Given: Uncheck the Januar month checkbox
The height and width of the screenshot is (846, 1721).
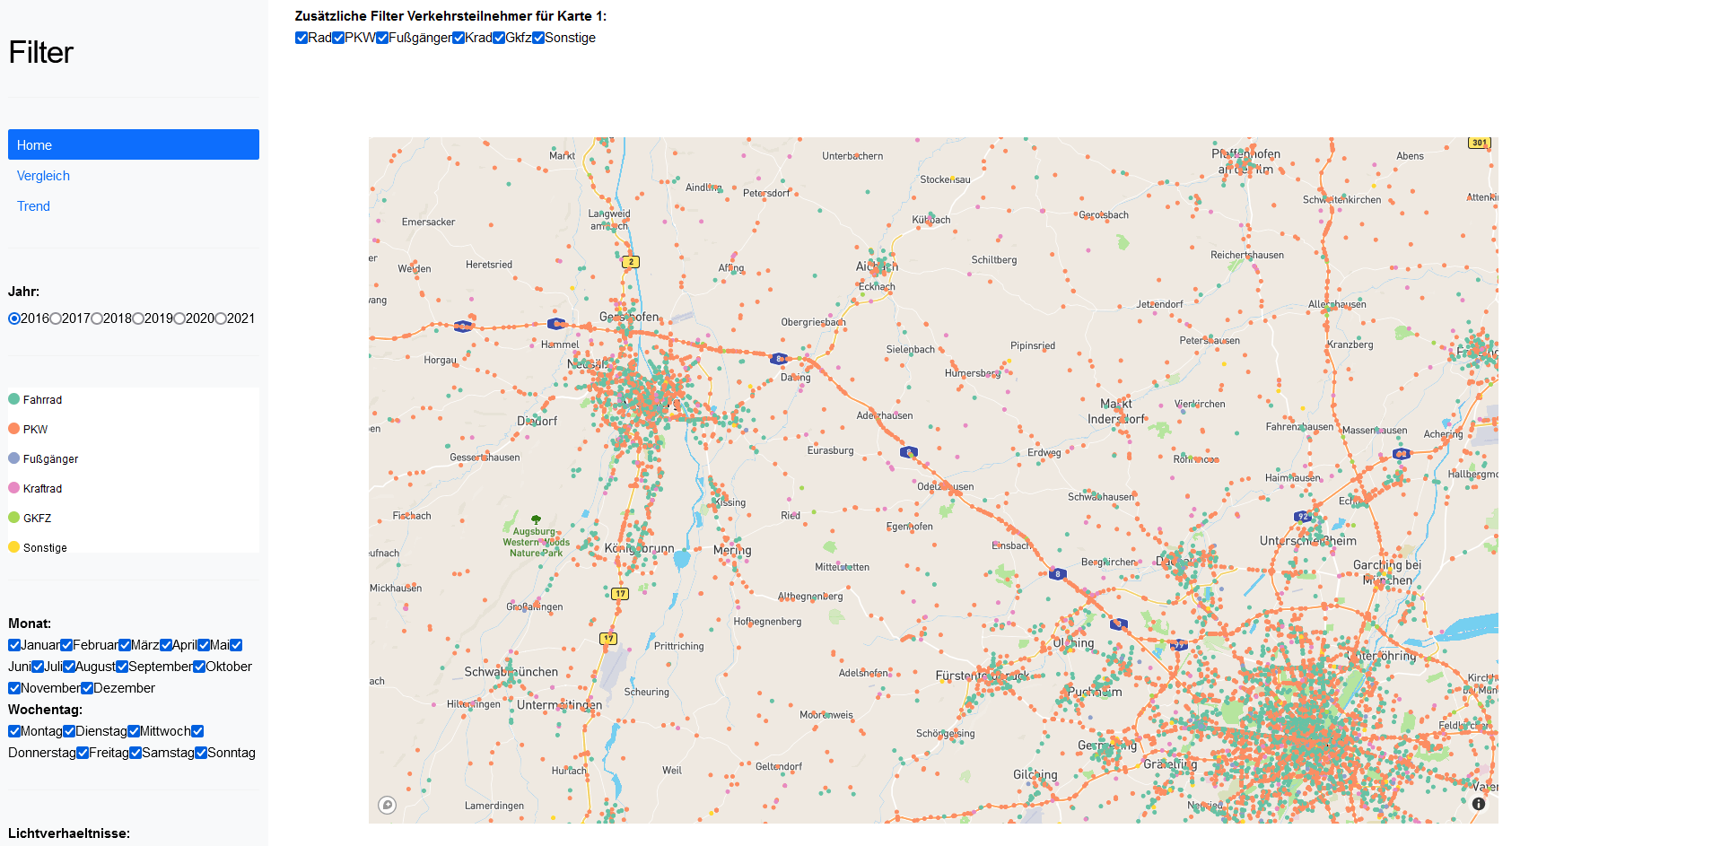Looking at the screenshot, I should point(14,645).
